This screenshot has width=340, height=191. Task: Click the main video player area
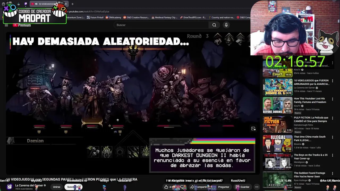coord(132,103)
